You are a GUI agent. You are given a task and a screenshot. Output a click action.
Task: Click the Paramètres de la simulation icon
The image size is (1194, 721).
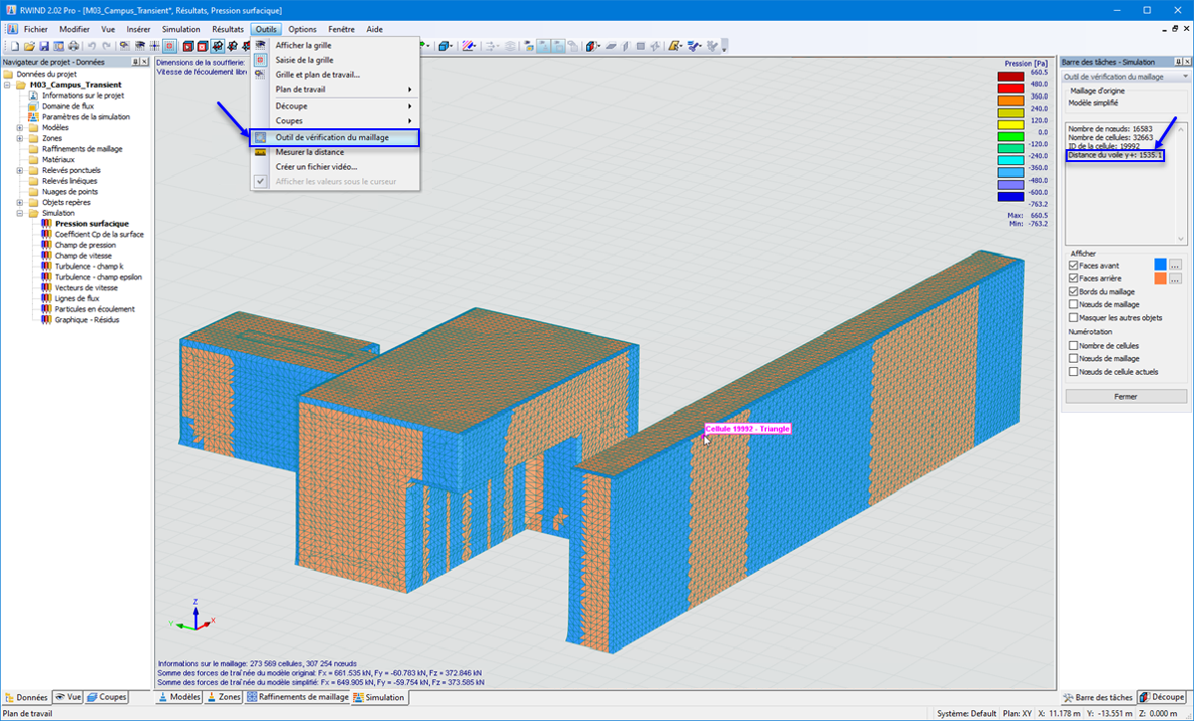pyautogui.click(x=33, y=117)
